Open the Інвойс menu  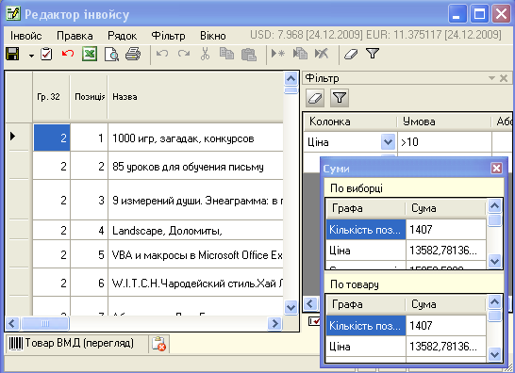[26, 36]
